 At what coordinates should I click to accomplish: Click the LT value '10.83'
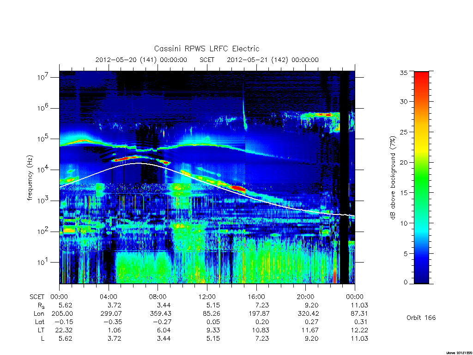click(261, 330)
